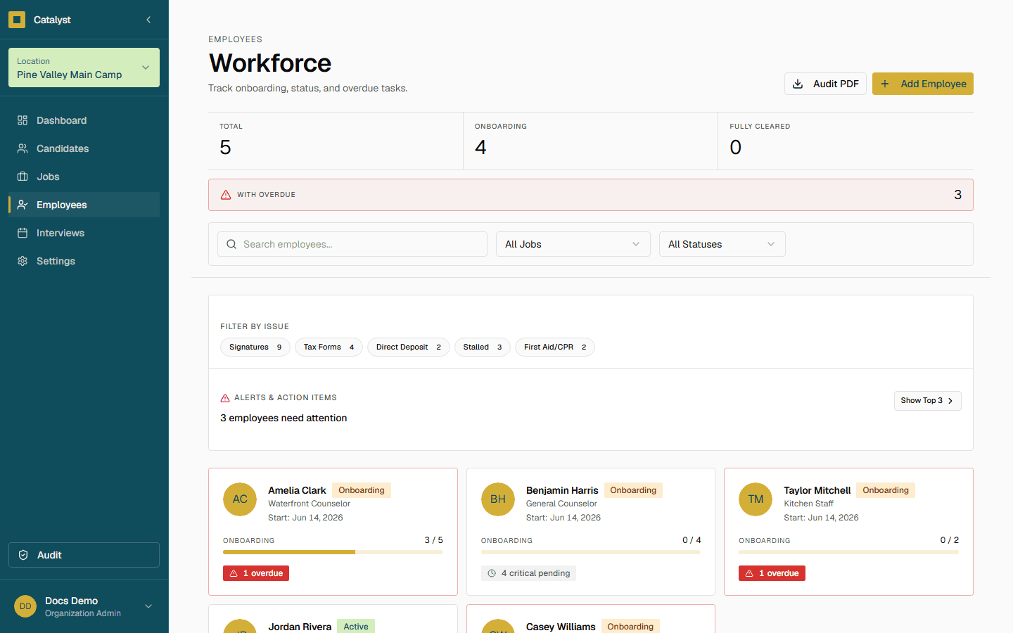Expand the Docs Demo account menu chevron
1013x633 pixels.
(x=148, y=606)
